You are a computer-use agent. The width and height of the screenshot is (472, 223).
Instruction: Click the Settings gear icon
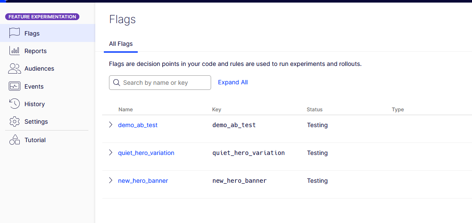click(x=15, y=122)
